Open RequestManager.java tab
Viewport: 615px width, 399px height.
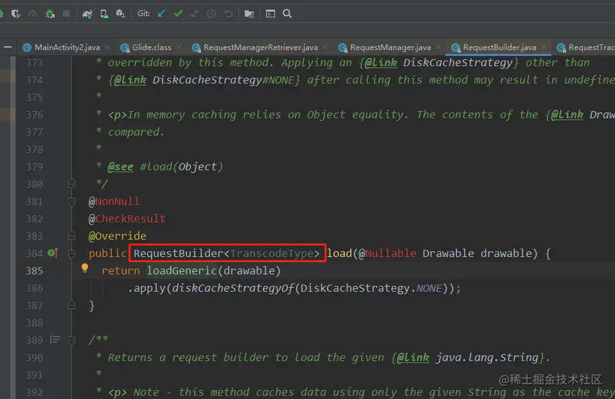tap(390, 48)
